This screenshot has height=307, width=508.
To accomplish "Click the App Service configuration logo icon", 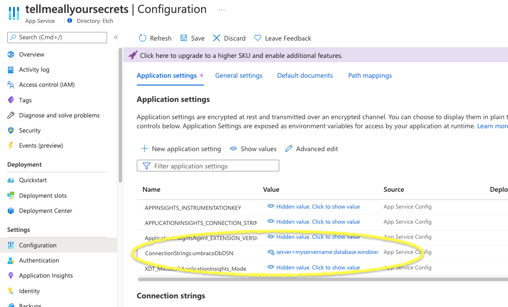I will point(14,13).
